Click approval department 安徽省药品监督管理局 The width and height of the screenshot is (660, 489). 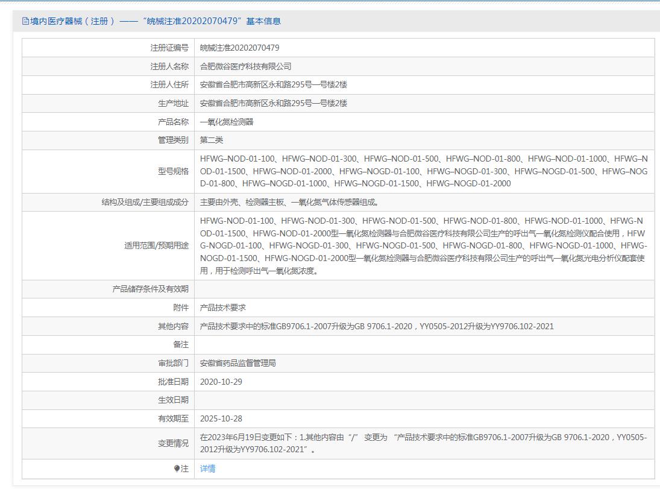tap(238, 363)
